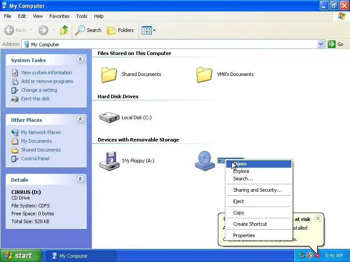Open the Favorites menu
Viewport: 350px width, 262px height.
59,16
